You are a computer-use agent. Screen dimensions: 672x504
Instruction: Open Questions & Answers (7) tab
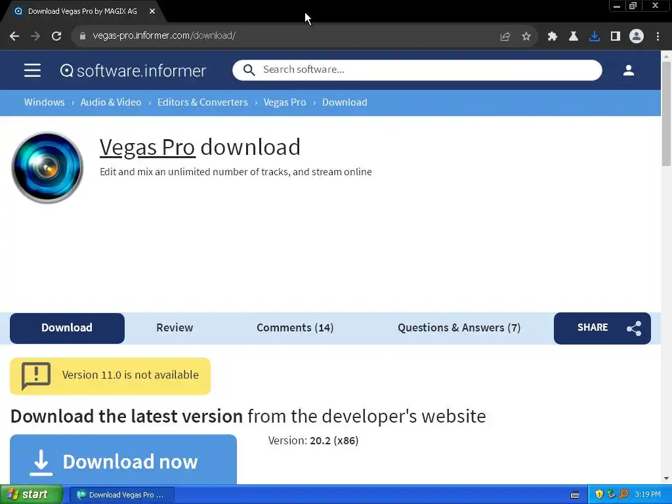tap(459, 328)
